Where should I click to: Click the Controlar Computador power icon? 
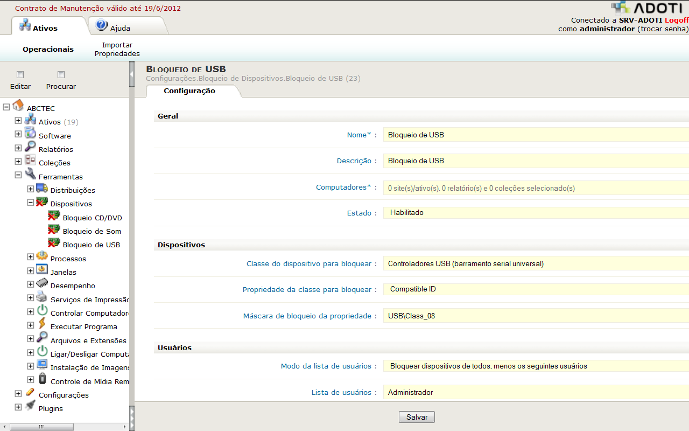42,311
